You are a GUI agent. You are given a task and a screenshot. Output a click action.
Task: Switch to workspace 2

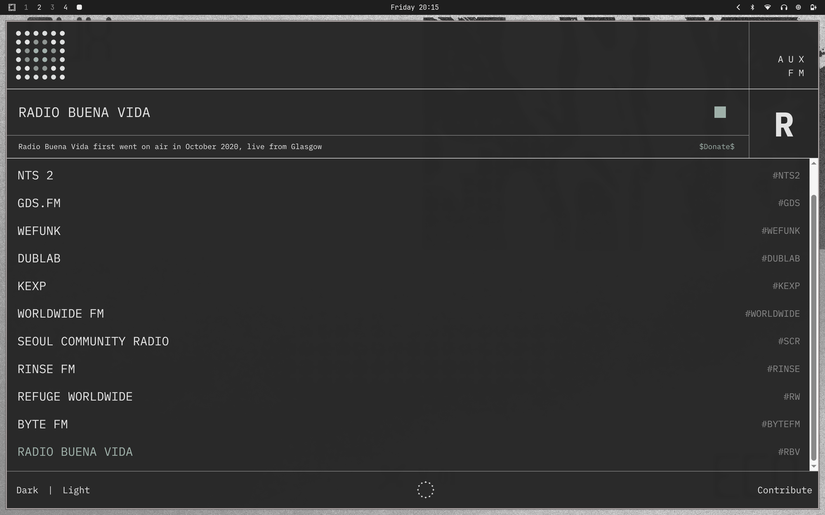[39, 7]
